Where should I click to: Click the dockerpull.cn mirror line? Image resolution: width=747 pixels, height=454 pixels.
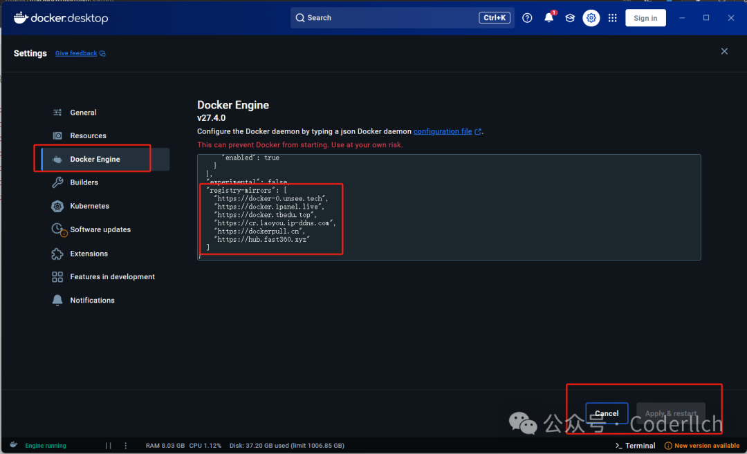click(259, 231)
